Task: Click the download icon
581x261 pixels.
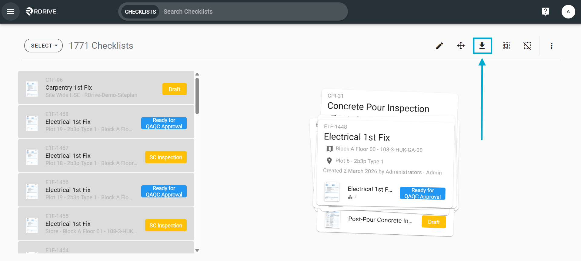Action: tap(482, 46)
